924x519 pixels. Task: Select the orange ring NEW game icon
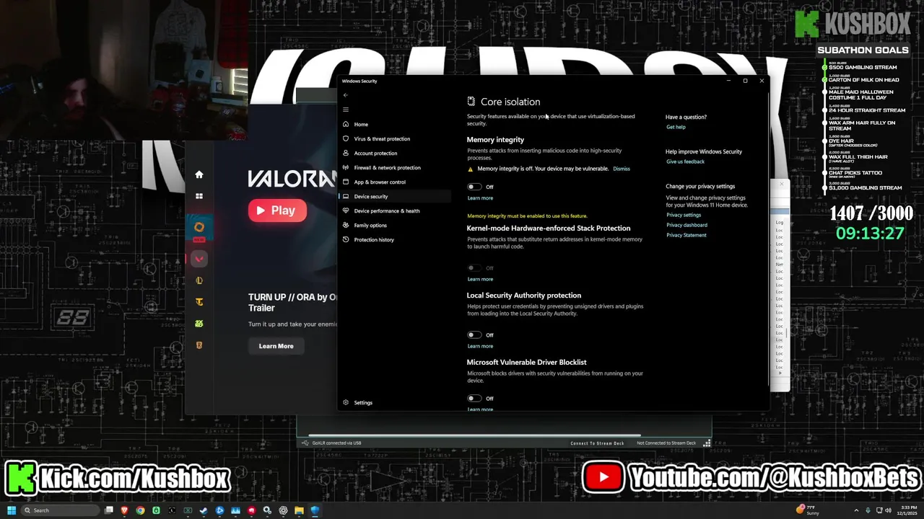[x=199, y=228]
